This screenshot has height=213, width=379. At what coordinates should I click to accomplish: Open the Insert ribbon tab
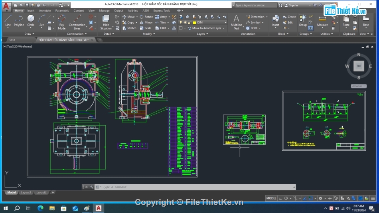pyautogui.click(x=31, y=11)
